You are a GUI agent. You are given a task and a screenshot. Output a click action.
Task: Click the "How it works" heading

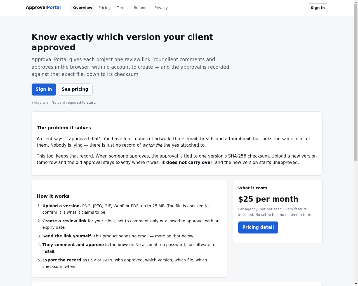pyautogui.click(x=53, y=196)
